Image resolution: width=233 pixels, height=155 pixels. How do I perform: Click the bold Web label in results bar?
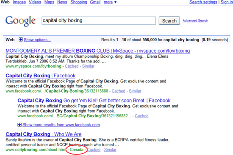tap(10, 40)
